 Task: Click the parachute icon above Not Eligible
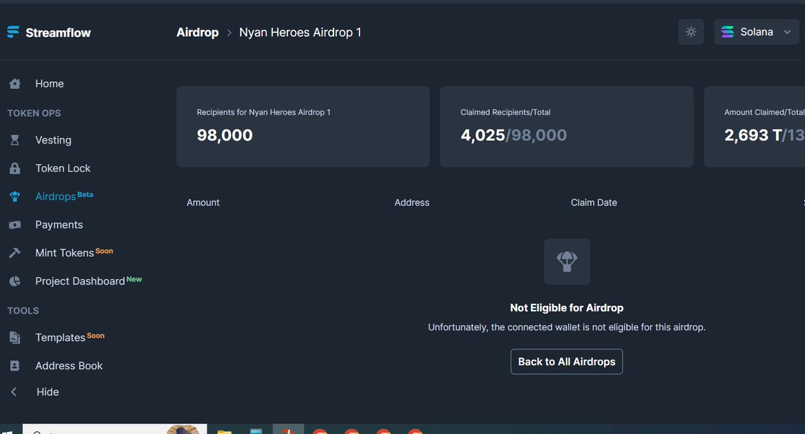pyautogui.click(x=567, y=262)
